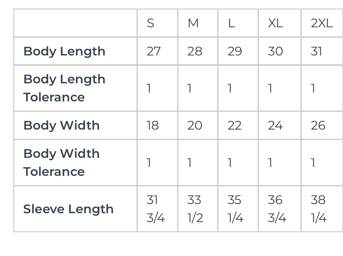Click body length value 28 for M
The image size is (343, 256).
point(195,51)
